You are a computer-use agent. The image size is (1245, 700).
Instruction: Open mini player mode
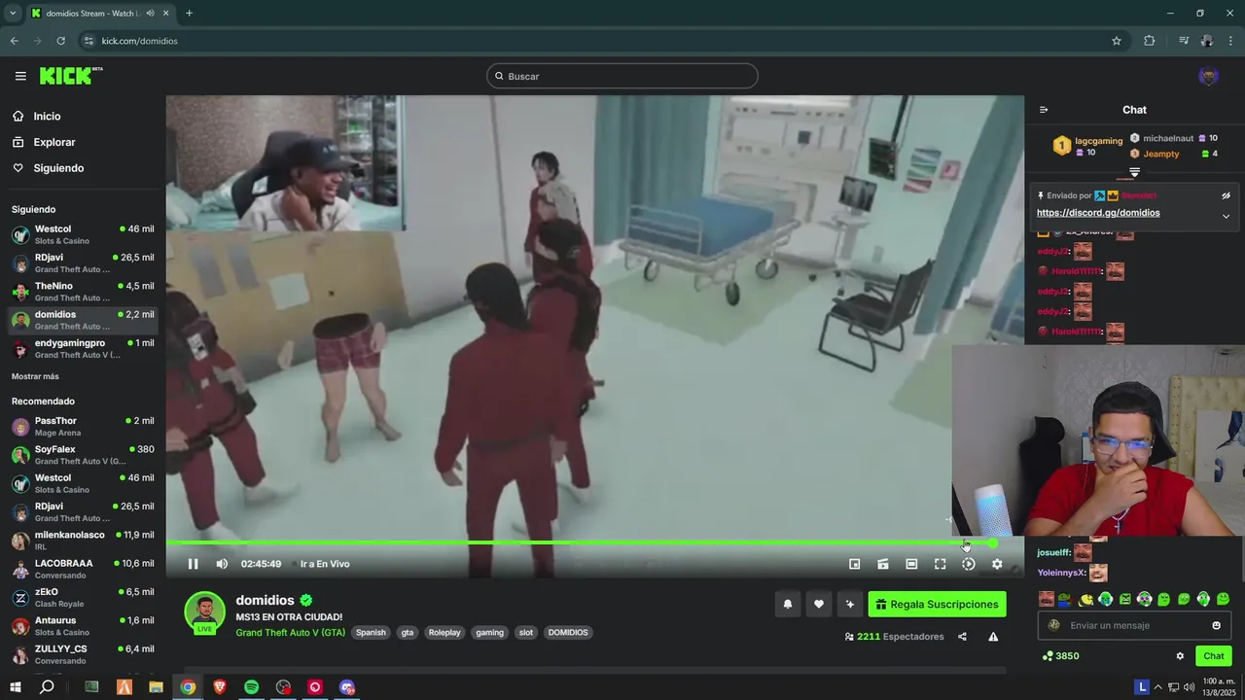click(x=854, y=564)
